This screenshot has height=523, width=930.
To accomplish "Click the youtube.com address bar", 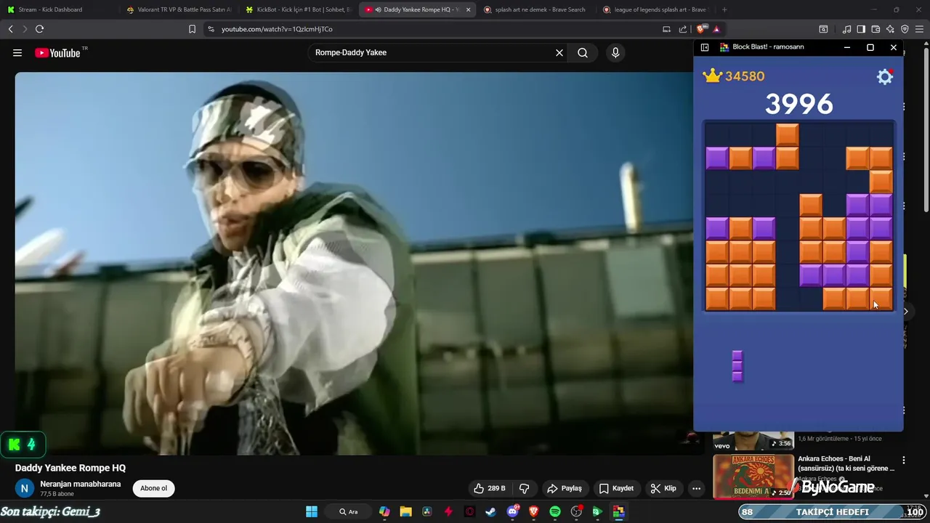I will (x=436, y=29).
